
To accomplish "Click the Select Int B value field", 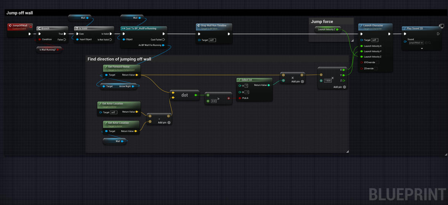I will tap(246, 92).
